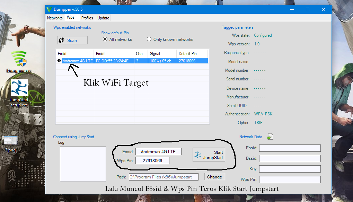Click the Bssid column header
This screenshot has width=353, height=202.
pos(114,54)
